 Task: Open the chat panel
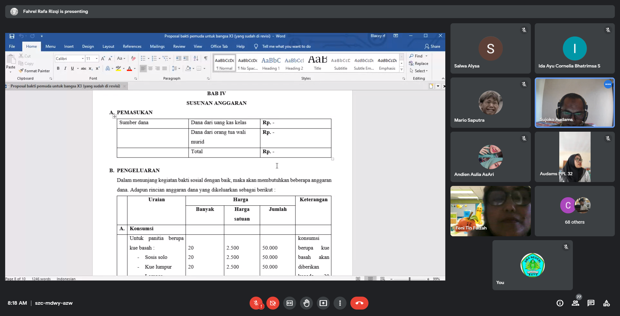[x=591, y=303]
